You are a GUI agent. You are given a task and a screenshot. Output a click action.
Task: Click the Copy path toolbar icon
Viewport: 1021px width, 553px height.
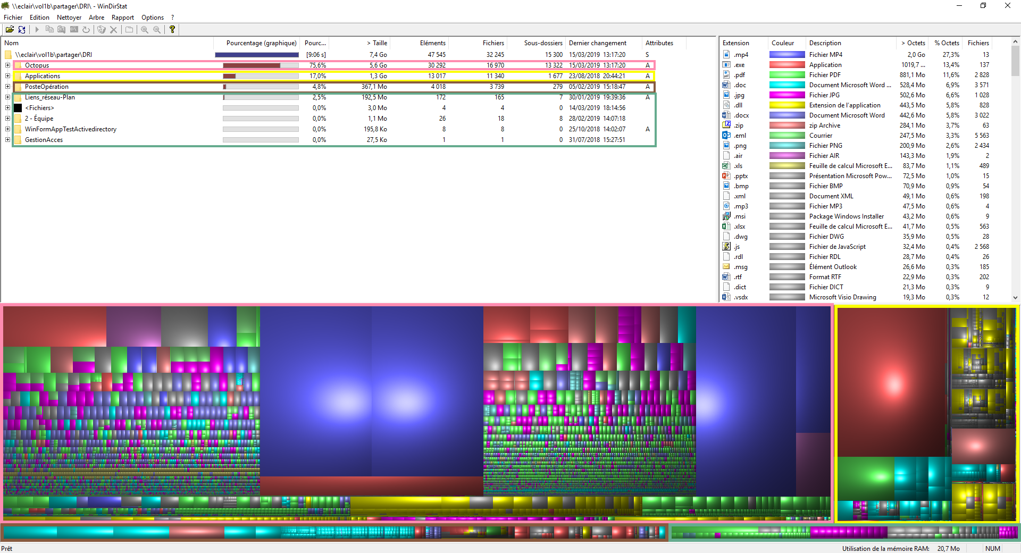click(x=49, y=30)
